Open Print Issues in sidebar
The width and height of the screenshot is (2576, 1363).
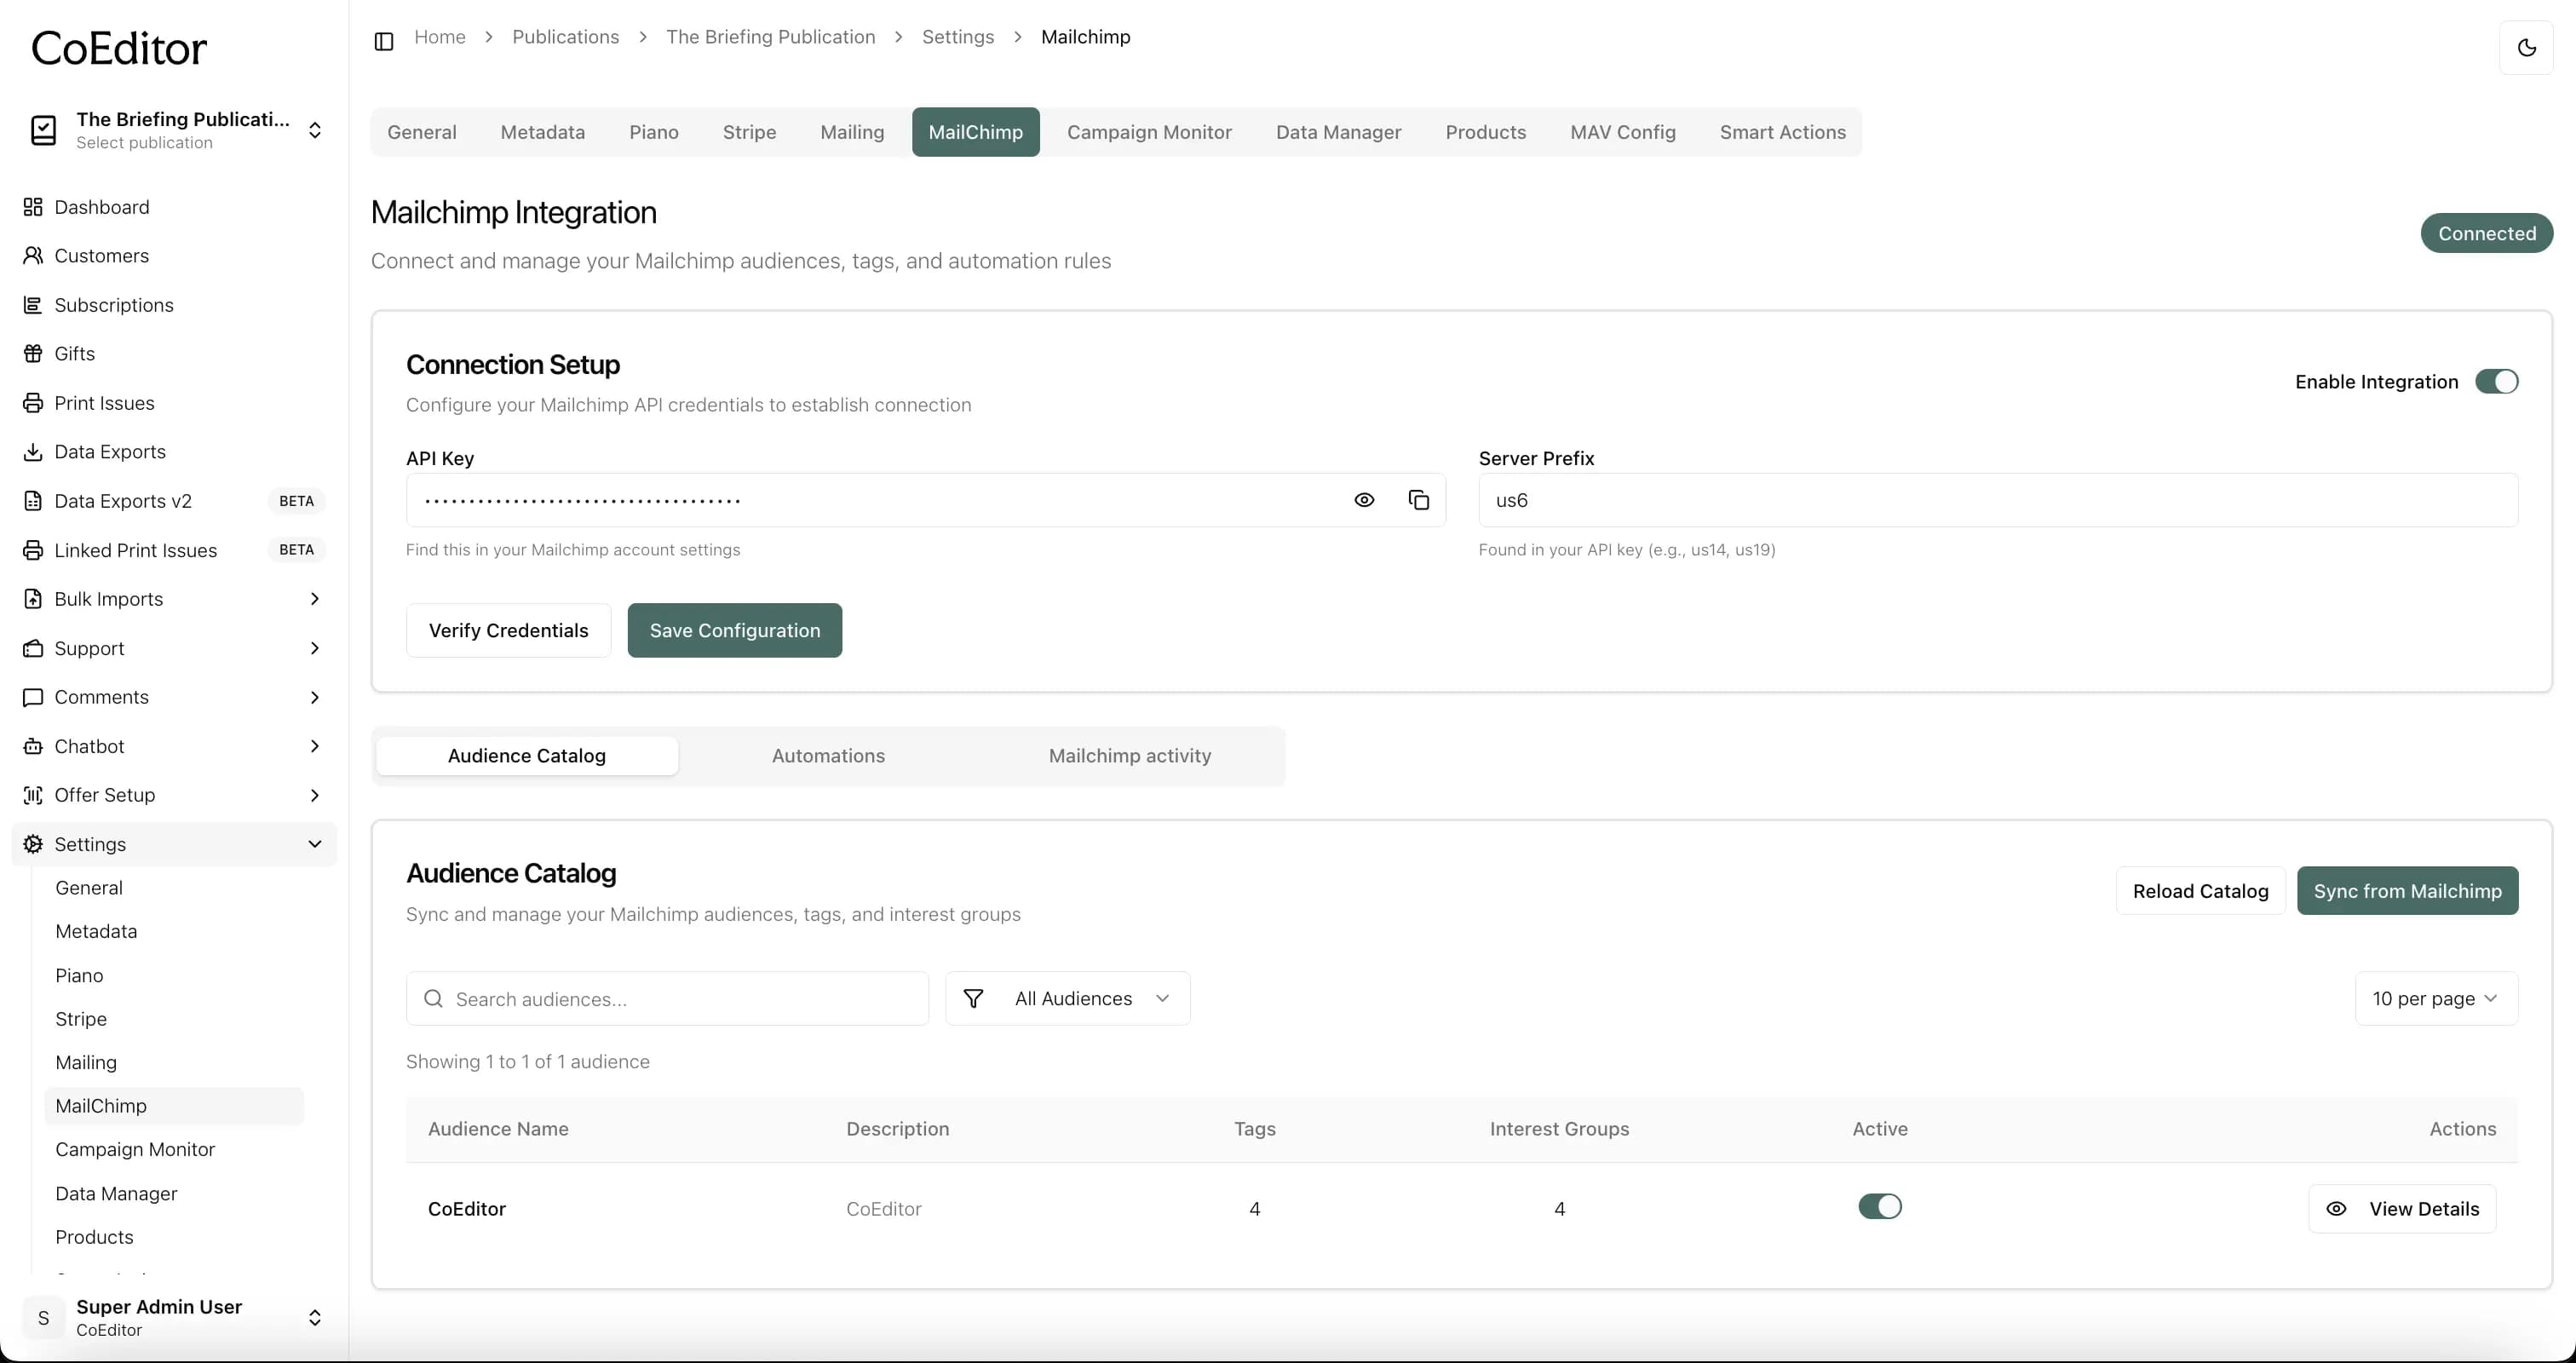[x=104, y=403]
